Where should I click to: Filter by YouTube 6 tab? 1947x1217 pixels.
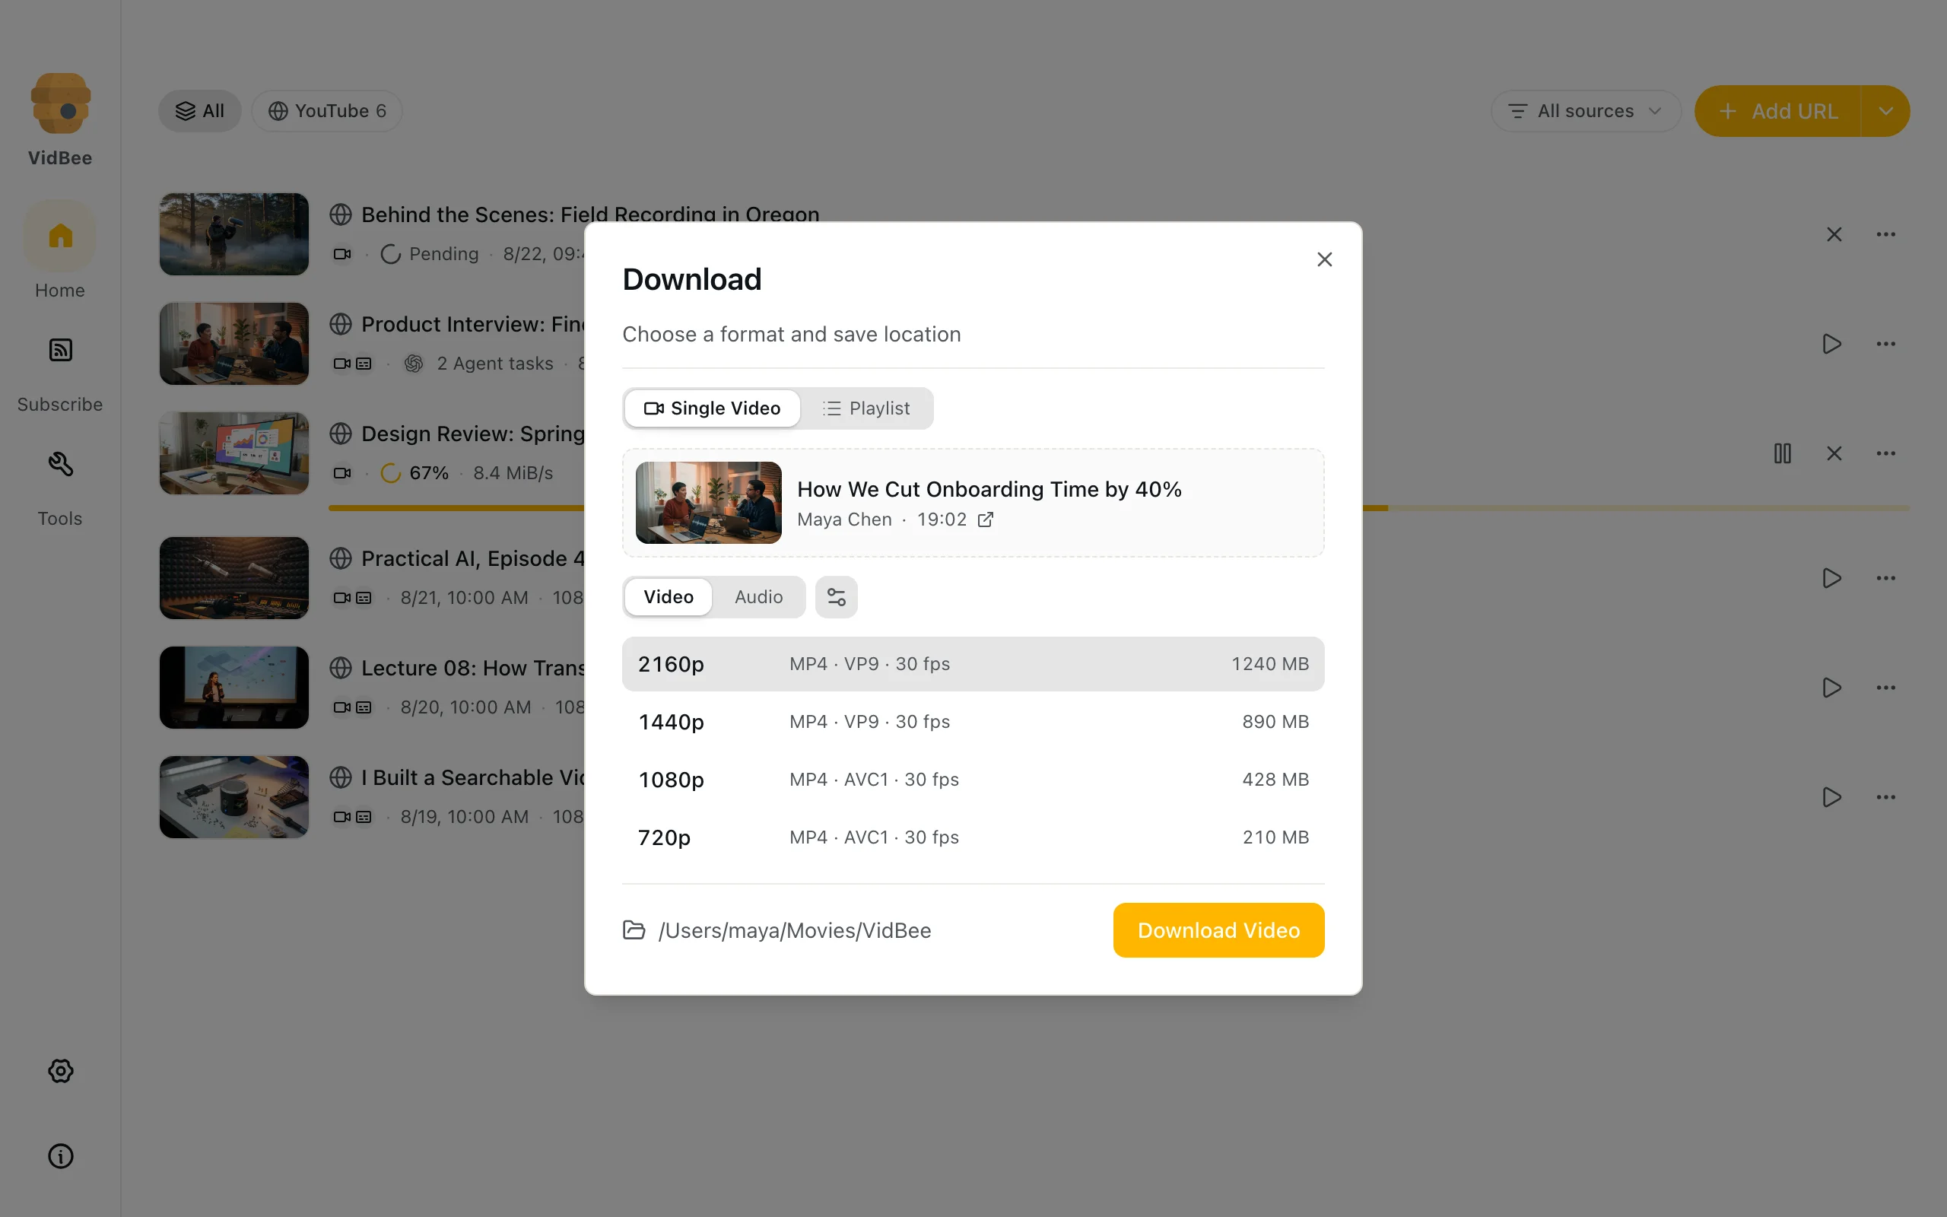coord(326,111)
